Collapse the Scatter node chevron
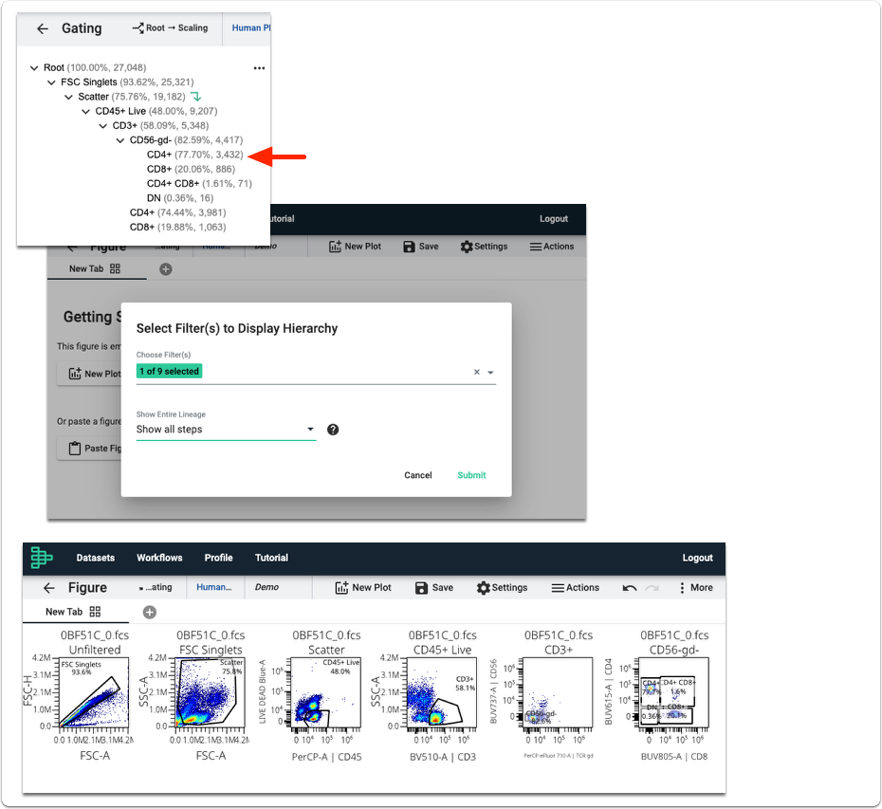 [68, 97]
